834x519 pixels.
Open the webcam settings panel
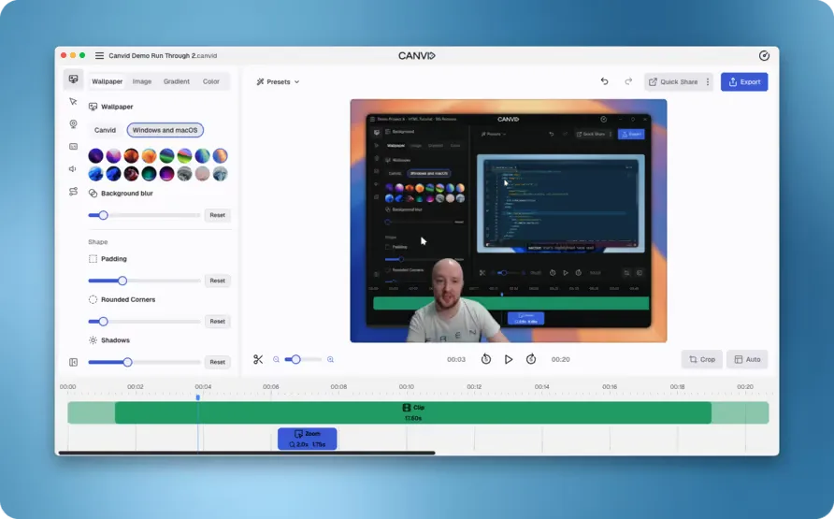point(73,124)
